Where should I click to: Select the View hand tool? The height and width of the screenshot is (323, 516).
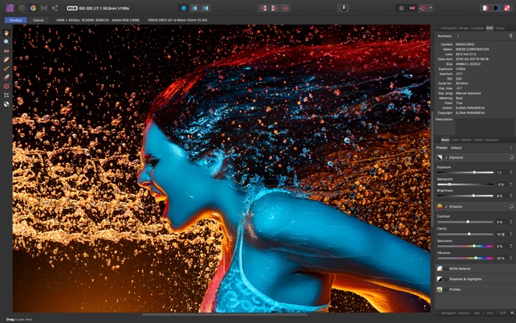click(6, 33)
